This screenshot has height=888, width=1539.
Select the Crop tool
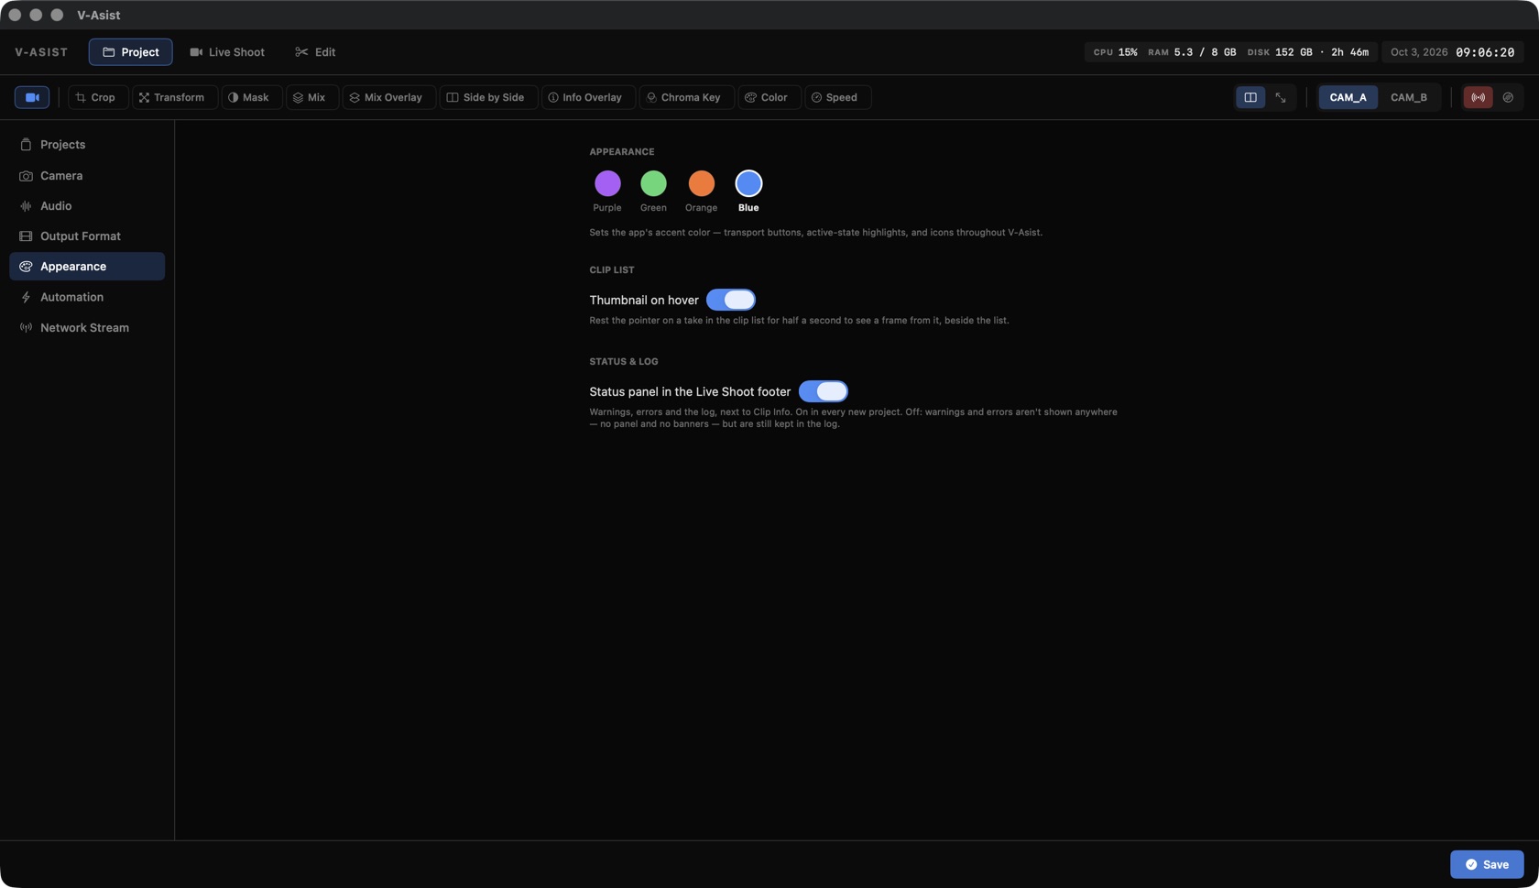[x=96, y=97]
